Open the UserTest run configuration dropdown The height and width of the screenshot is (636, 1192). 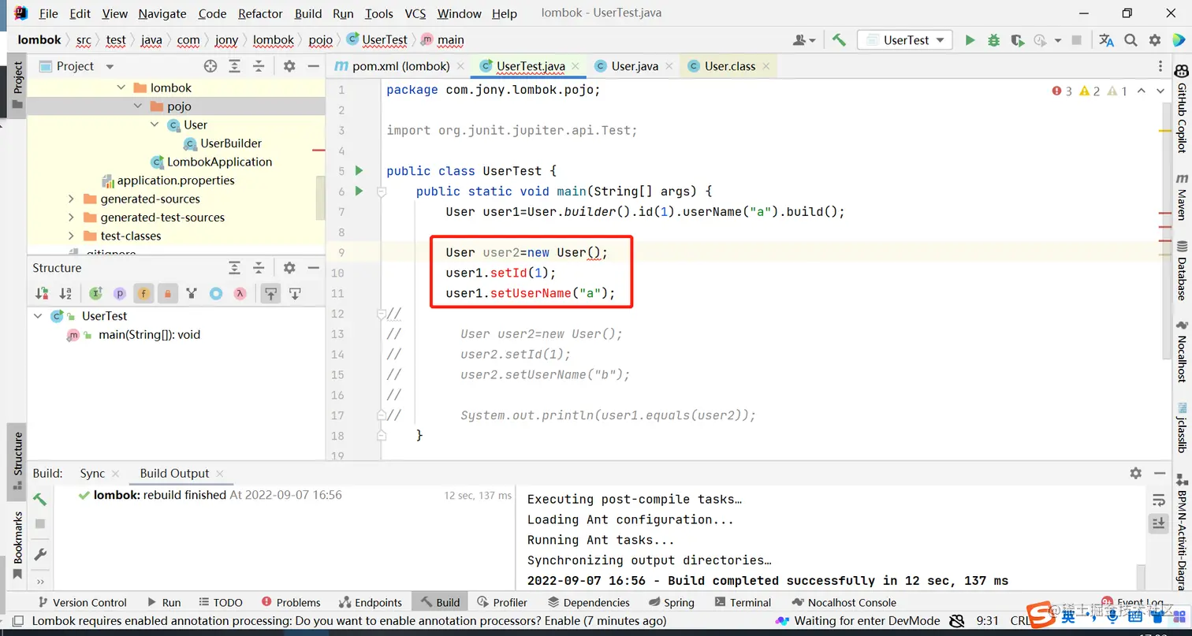[x=906, y=40]
